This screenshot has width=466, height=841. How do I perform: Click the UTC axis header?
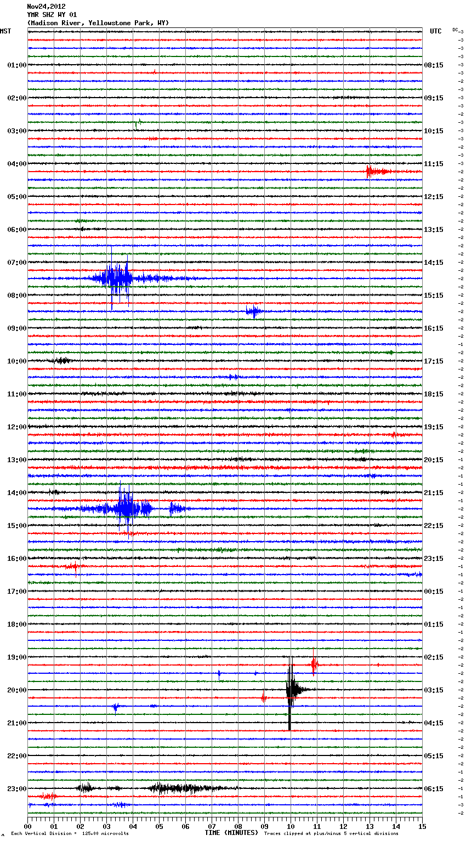tap(435, 31)
